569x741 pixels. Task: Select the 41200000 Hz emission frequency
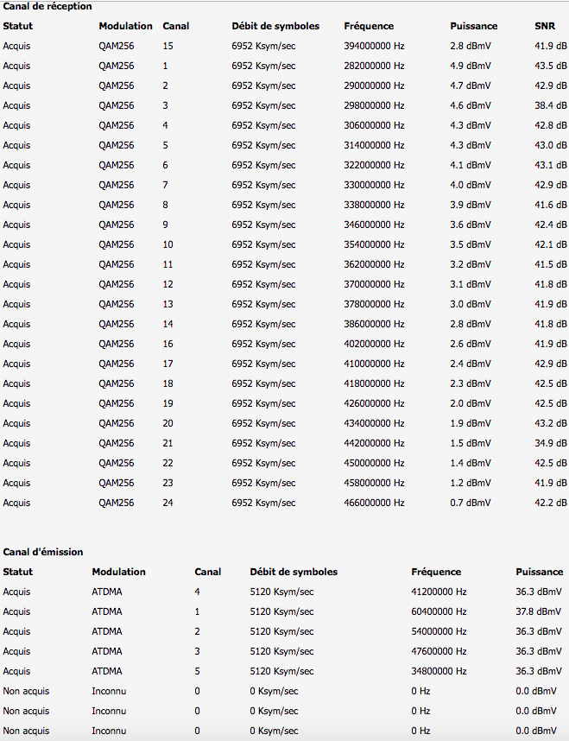point(439,592)
